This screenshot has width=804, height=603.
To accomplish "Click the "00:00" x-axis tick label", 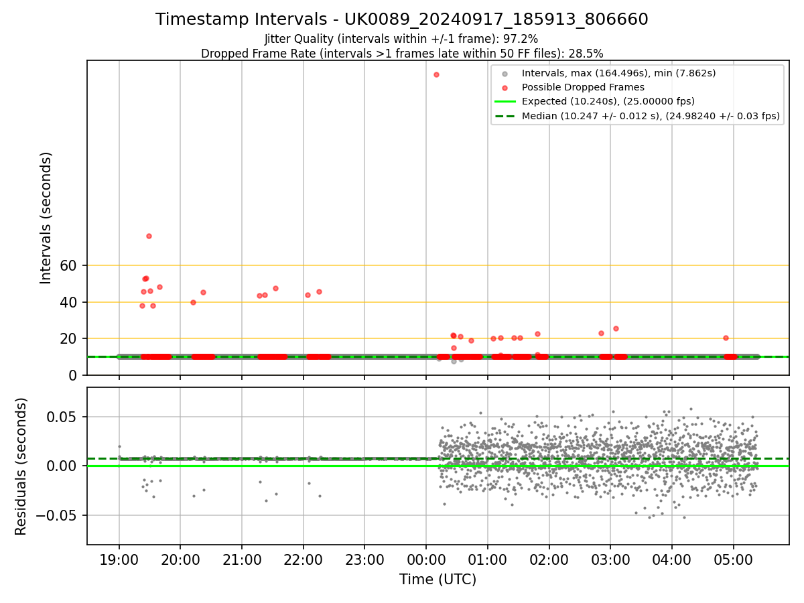I will pyautogui.click(x=426, y=558).
